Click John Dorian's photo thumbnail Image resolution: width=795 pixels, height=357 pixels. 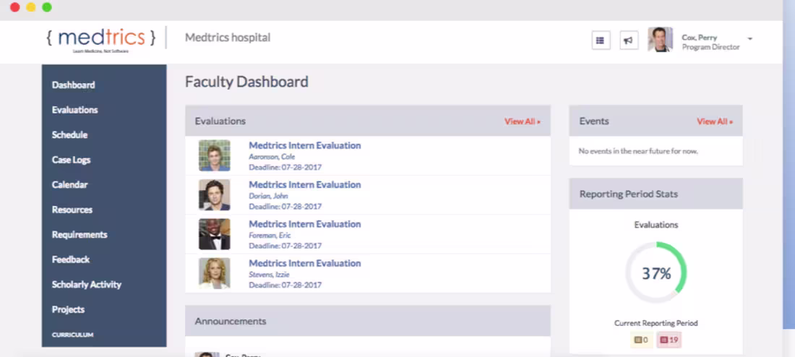click(x=215, y=194)
